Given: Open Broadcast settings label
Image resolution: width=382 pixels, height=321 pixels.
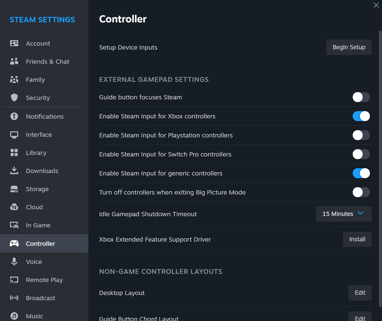Looking at the screenshot, I should tap(40, 298).
